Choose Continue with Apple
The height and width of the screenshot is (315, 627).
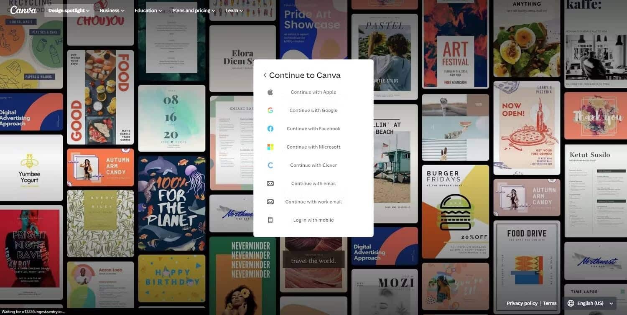click(x=313, y=92)
